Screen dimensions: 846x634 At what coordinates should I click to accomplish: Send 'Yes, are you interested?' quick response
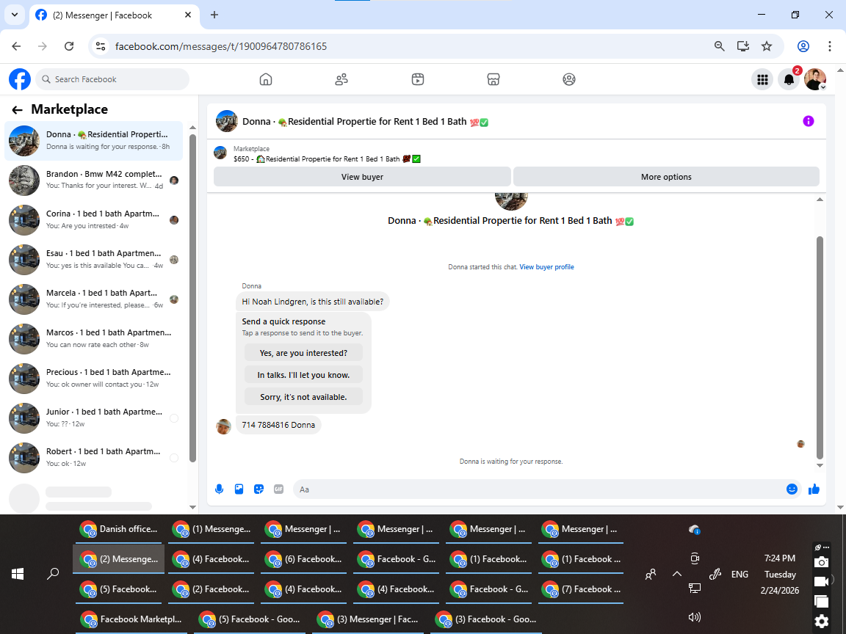click(x=304, y=353)
